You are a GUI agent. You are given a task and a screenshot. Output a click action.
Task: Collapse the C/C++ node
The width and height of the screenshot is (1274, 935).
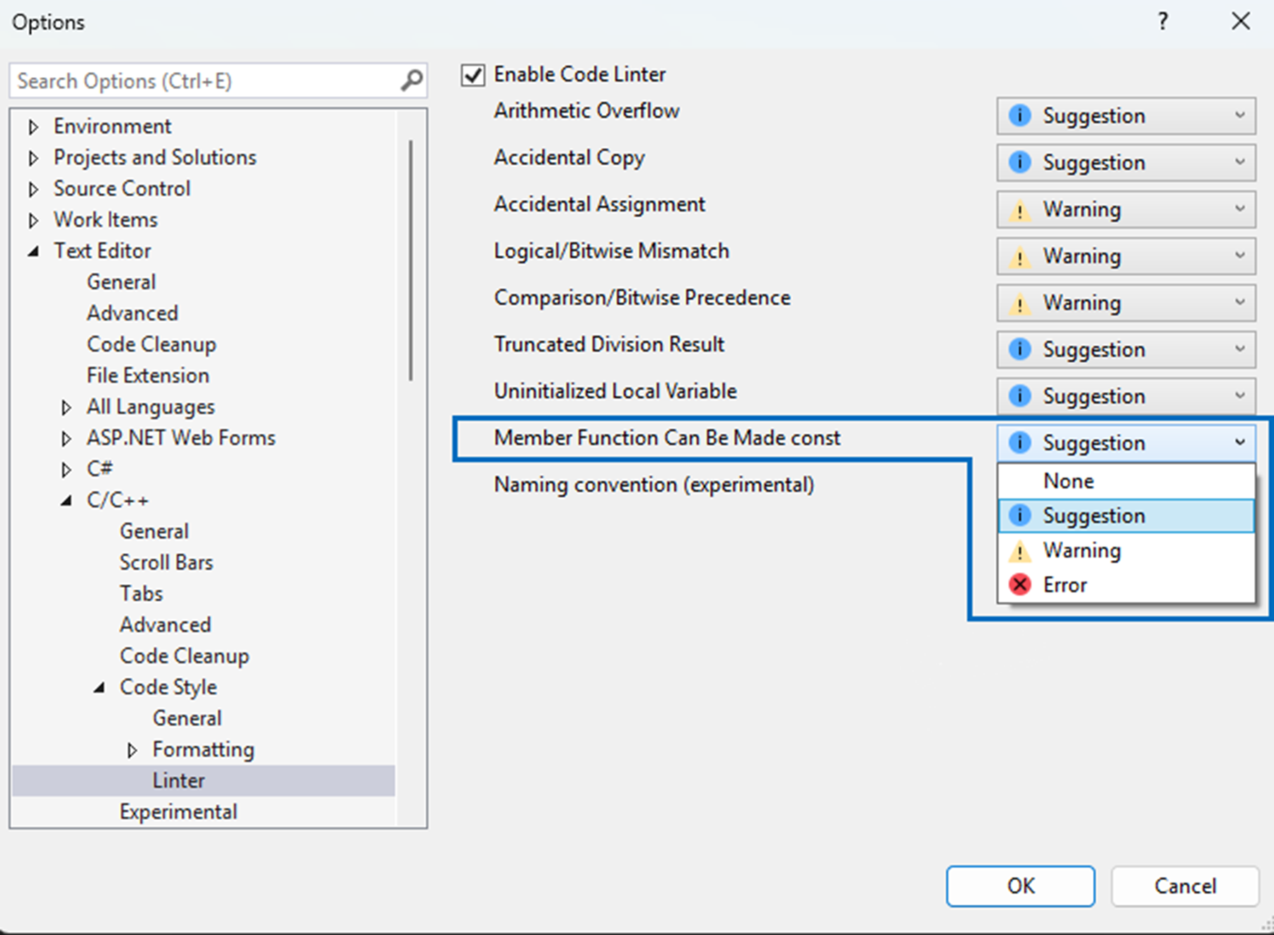point(66,501)
